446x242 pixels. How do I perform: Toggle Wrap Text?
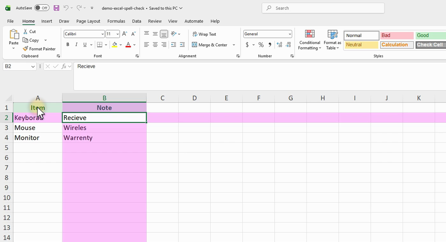coord(204,34)
